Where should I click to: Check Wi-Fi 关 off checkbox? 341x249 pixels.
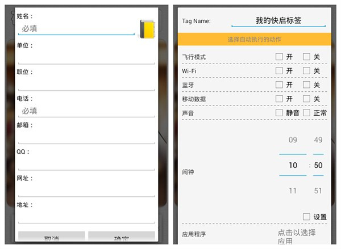[x=306, y=71]
